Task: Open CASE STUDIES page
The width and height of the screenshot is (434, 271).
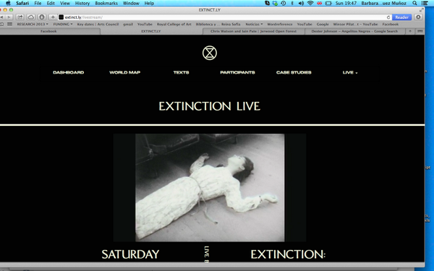Action: (x=294, y=72)
